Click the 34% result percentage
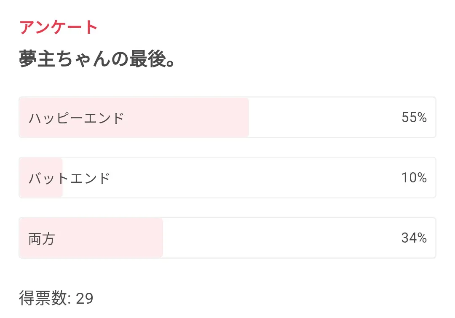Image resolution: width=455 pixels, height=318 pixels. (x=414, y=238)
